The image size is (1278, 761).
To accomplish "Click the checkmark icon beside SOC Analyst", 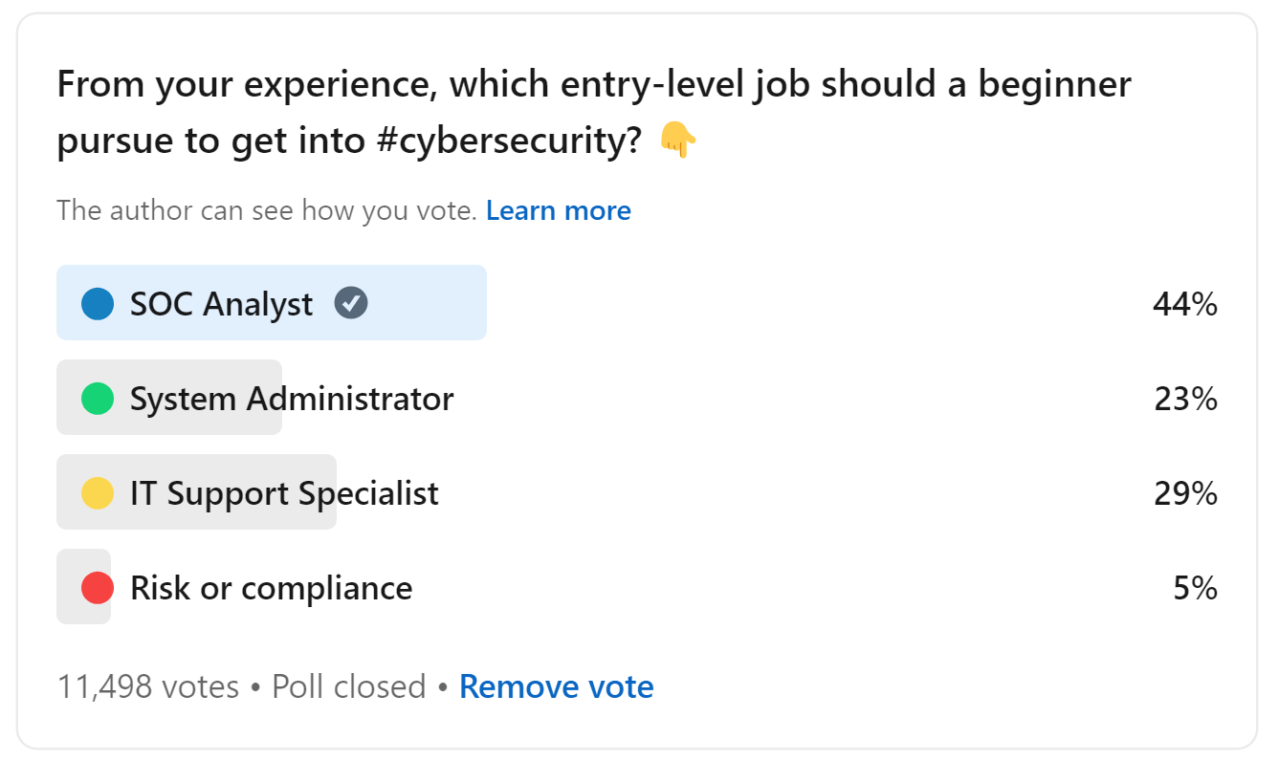I will click(351, 303).
